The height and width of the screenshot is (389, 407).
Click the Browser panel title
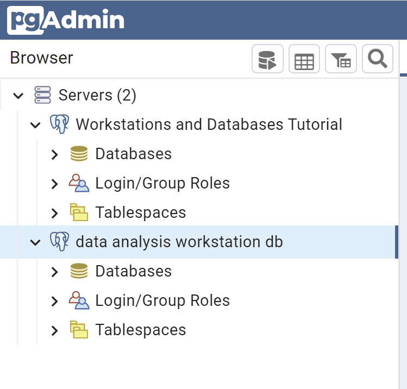click(41, 58)
